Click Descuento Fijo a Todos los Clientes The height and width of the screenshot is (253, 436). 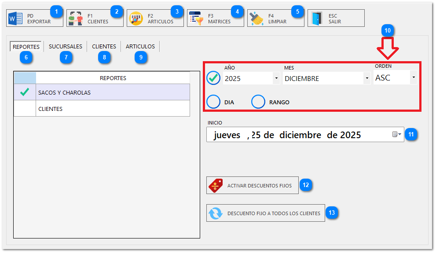coord(266,213)
